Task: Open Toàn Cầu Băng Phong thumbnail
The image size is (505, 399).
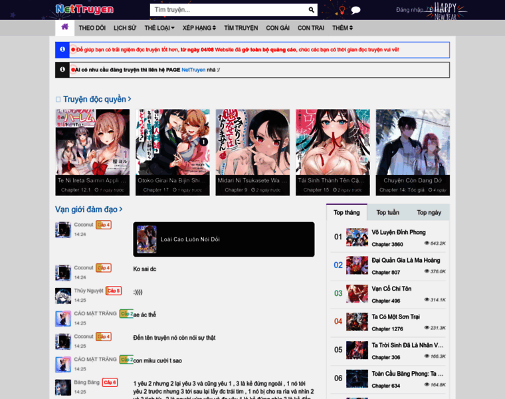Action: [357, 378]
